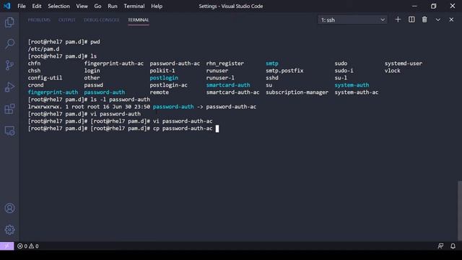This screenshot has height=260, width=462.
Task: Click 'su-l' in ls output
Action: pos(341,78)
